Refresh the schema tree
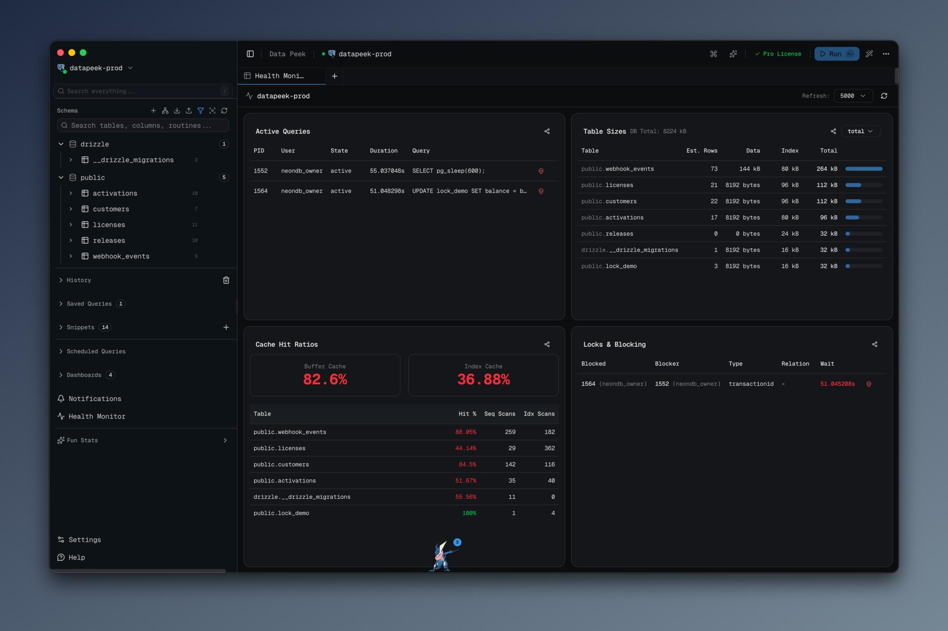Screen dimensions: 948x631 click(x=225, y=111)
